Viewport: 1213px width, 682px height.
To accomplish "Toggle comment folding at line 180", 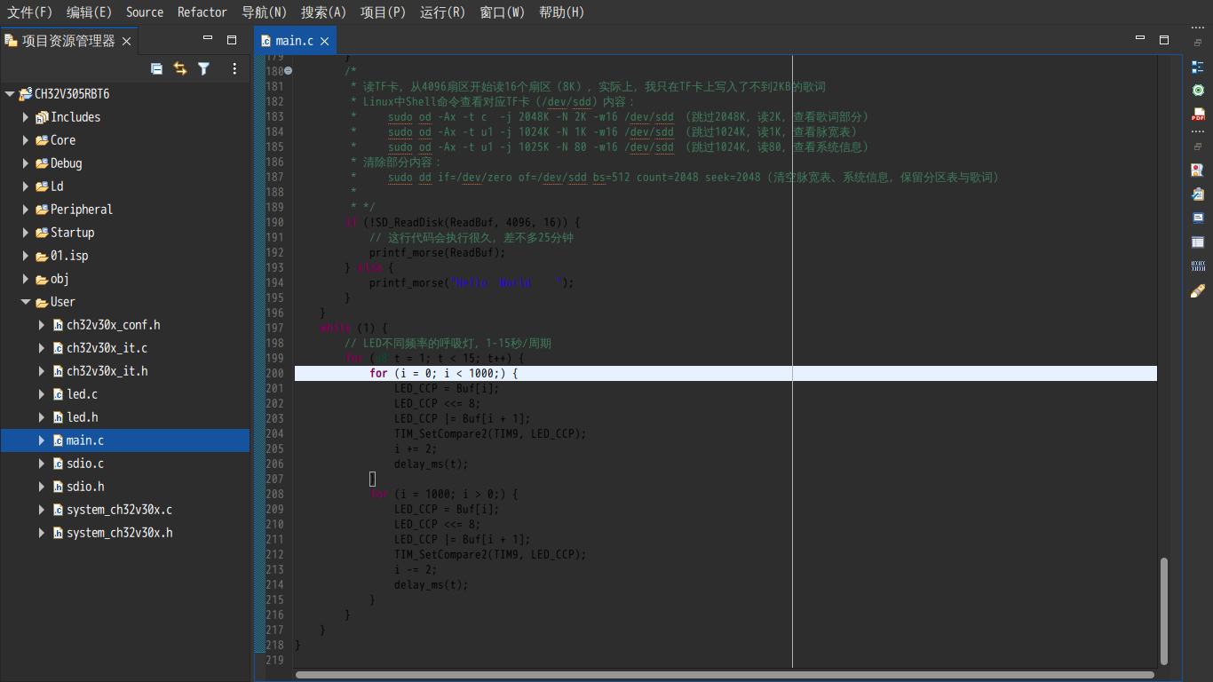I will [x=288, y=71].
